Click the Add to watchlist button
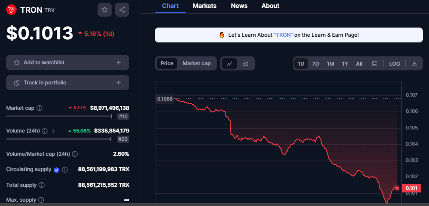 coord(67,63)
